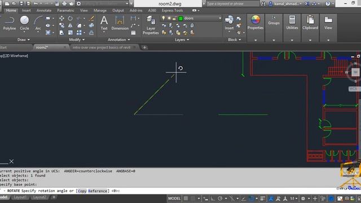Choose the Reference option in command line
The width and height of the screenshot is (361, 203).
pyautogui.click(x=98, y=191)
